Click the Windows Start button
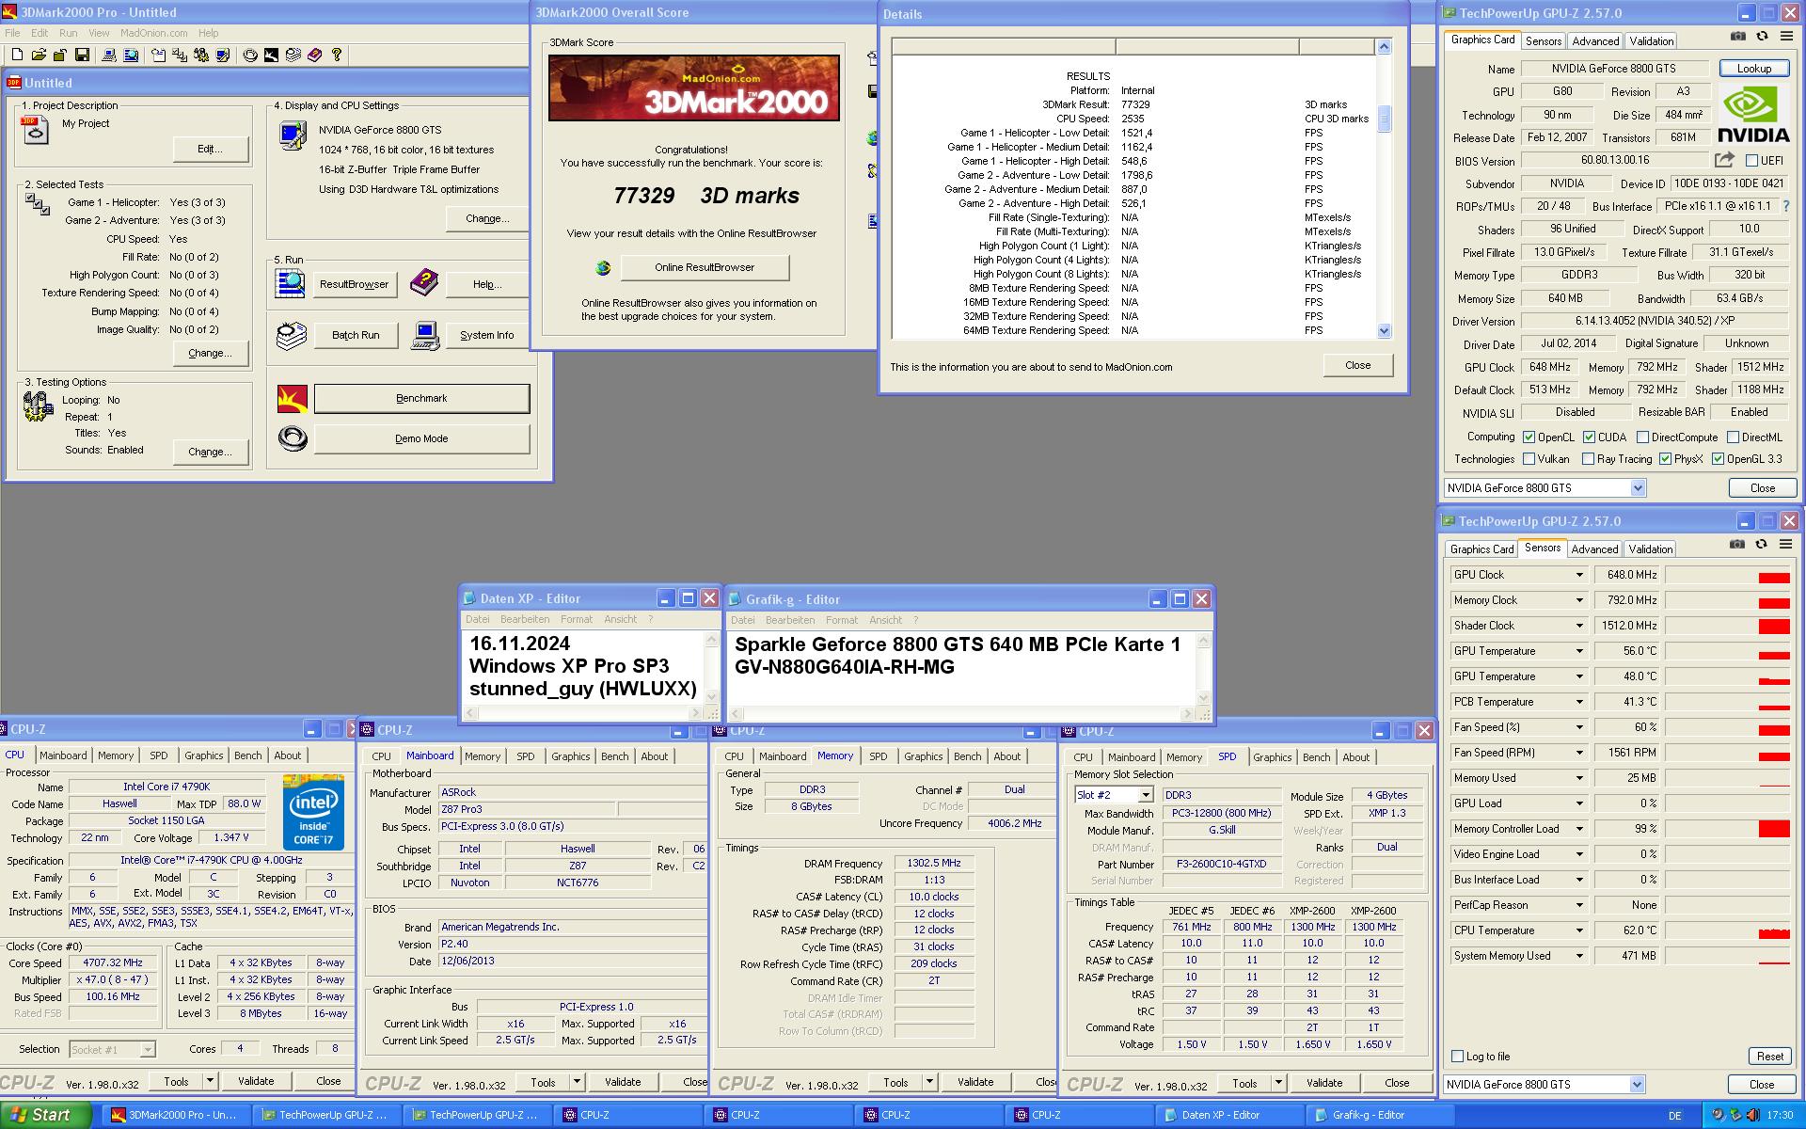The height and width of the screenshot is (1129, 1806). pyautogui.click(x=44, y=1115)
